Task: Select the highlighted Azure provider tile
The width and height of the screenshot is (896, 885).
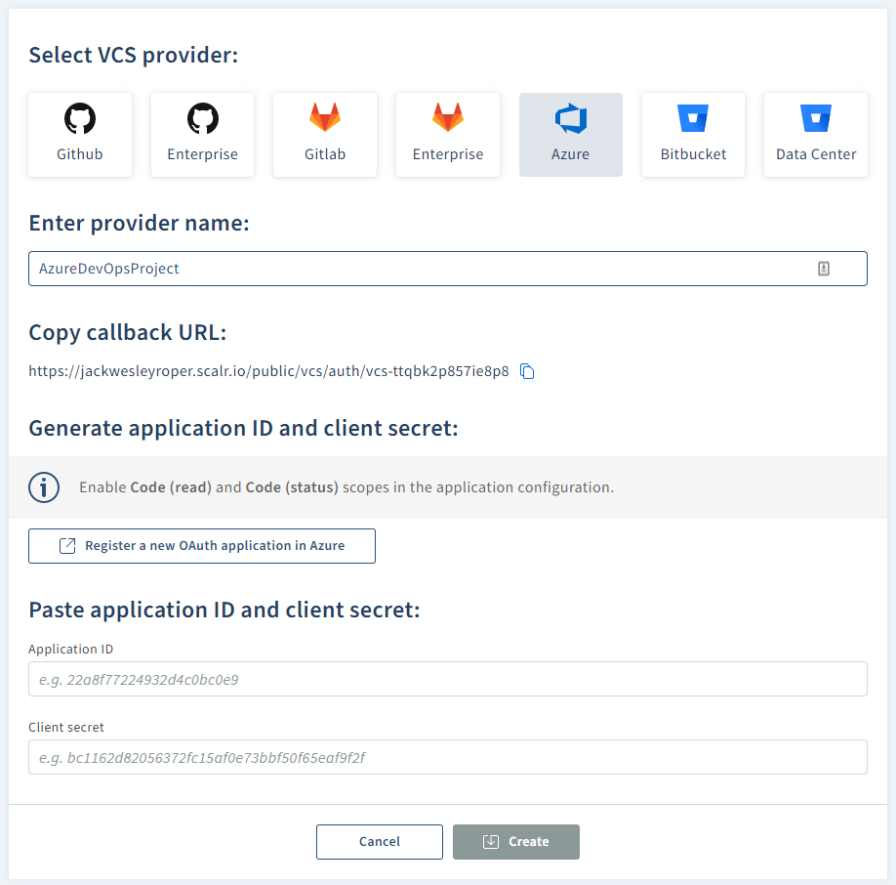Action: tap(570, 134)
